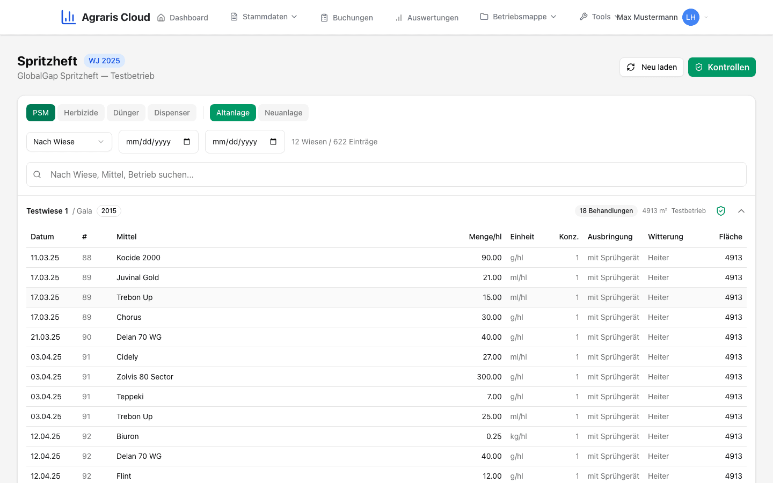Expand the Betriebsmappe menu
This screenshot has height=483, width=773.
pyautogui.click(x=518, y=17)
